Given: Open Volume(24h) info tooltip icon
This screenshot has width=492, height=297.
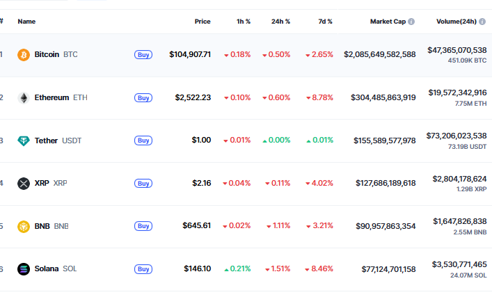Looking at the screenshot, I should (x=482, y=22).
